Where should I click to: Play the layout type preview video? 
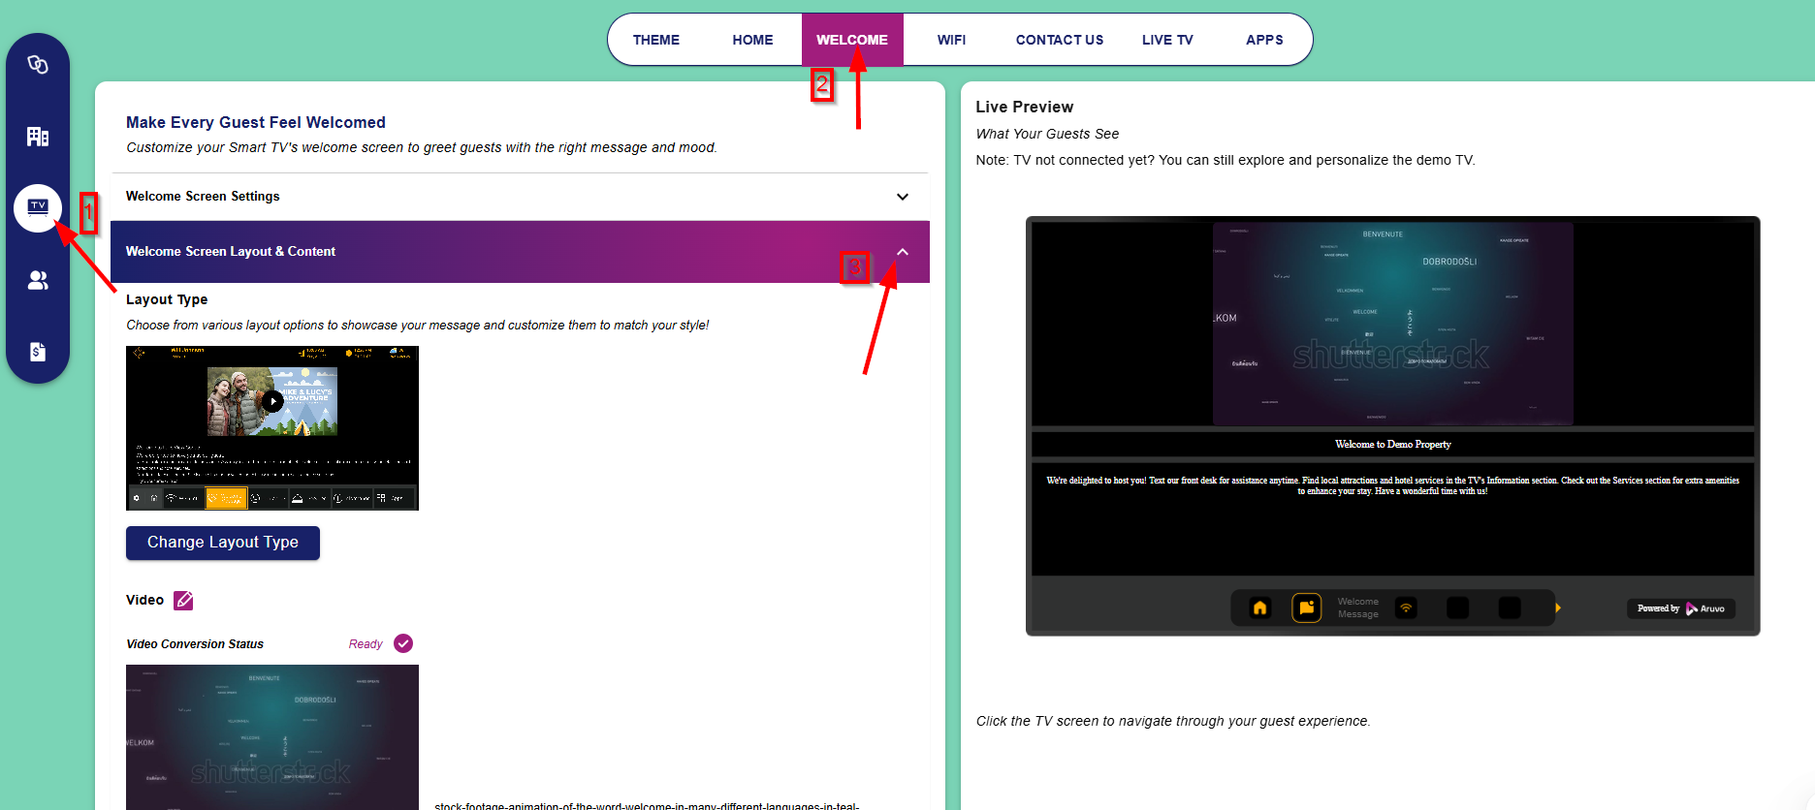coord(273,401)
